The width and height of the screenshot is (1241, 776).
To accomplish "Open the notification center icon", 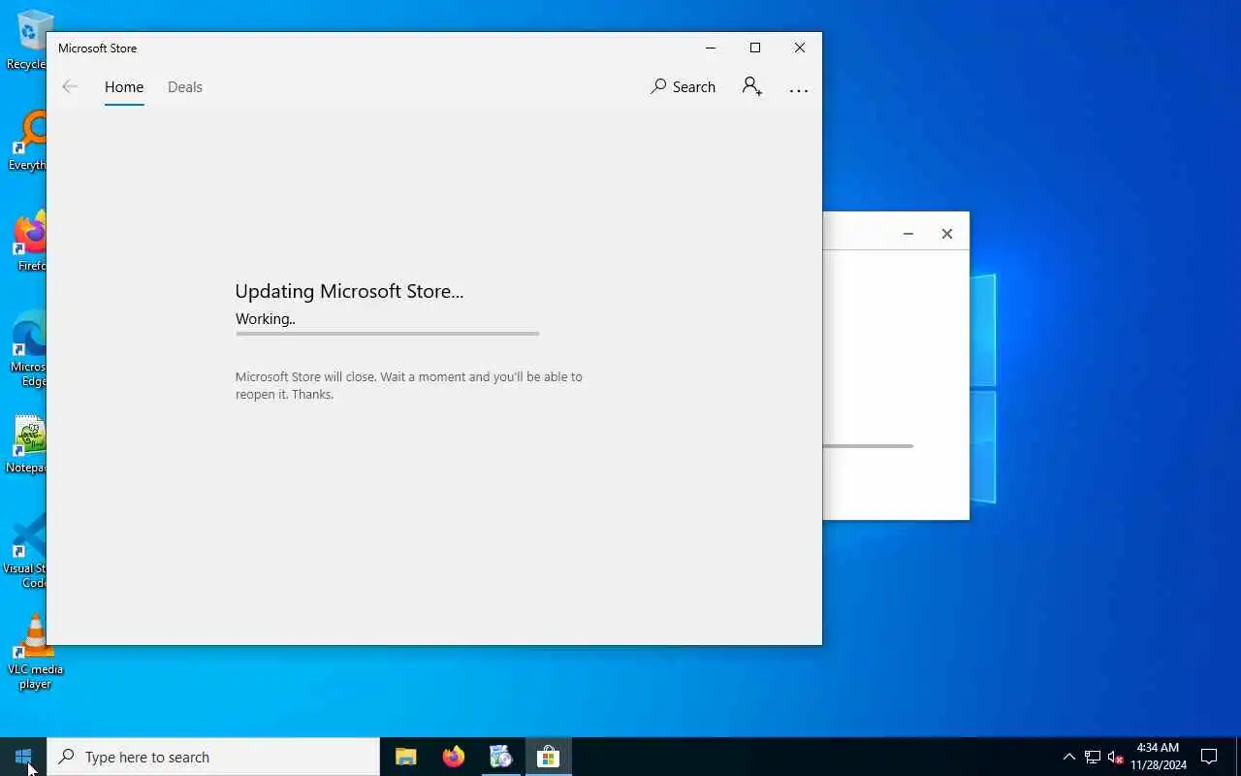I will 1209,757.
